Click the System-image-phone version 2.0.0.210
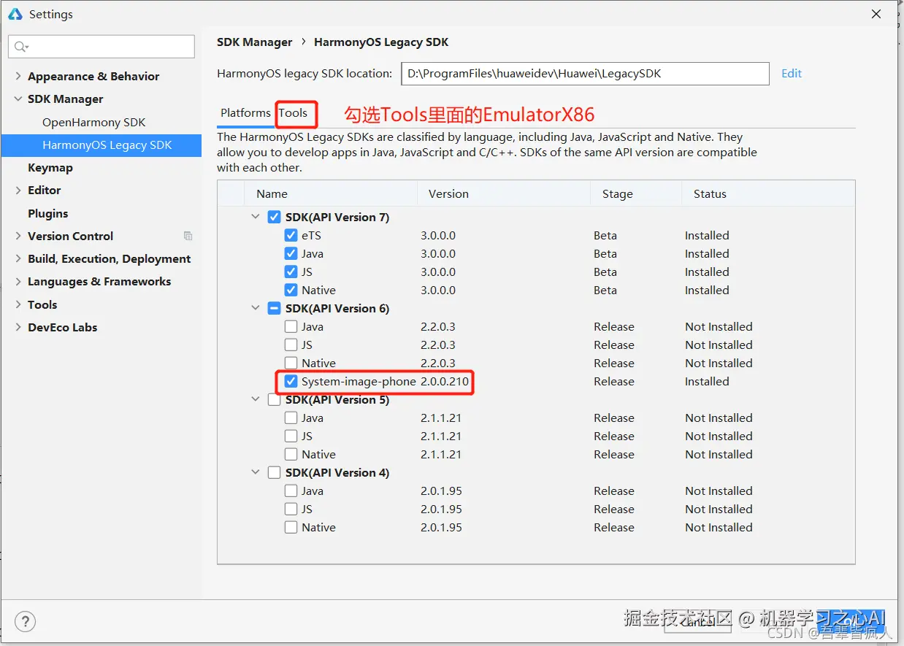Screen dimensions: 904x646 [445, 381]
